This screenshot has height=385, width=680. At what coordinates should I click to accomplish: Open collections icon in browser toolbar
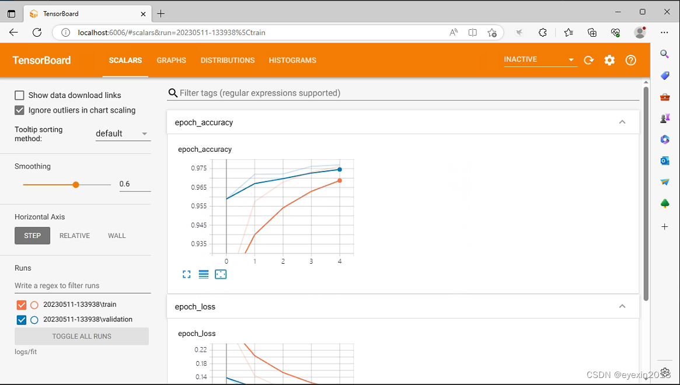tap(592, 33)
